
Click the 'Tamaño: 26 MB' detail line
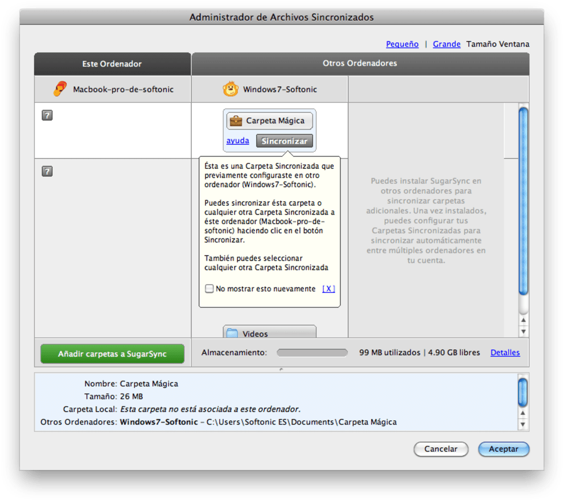(113, 396)
